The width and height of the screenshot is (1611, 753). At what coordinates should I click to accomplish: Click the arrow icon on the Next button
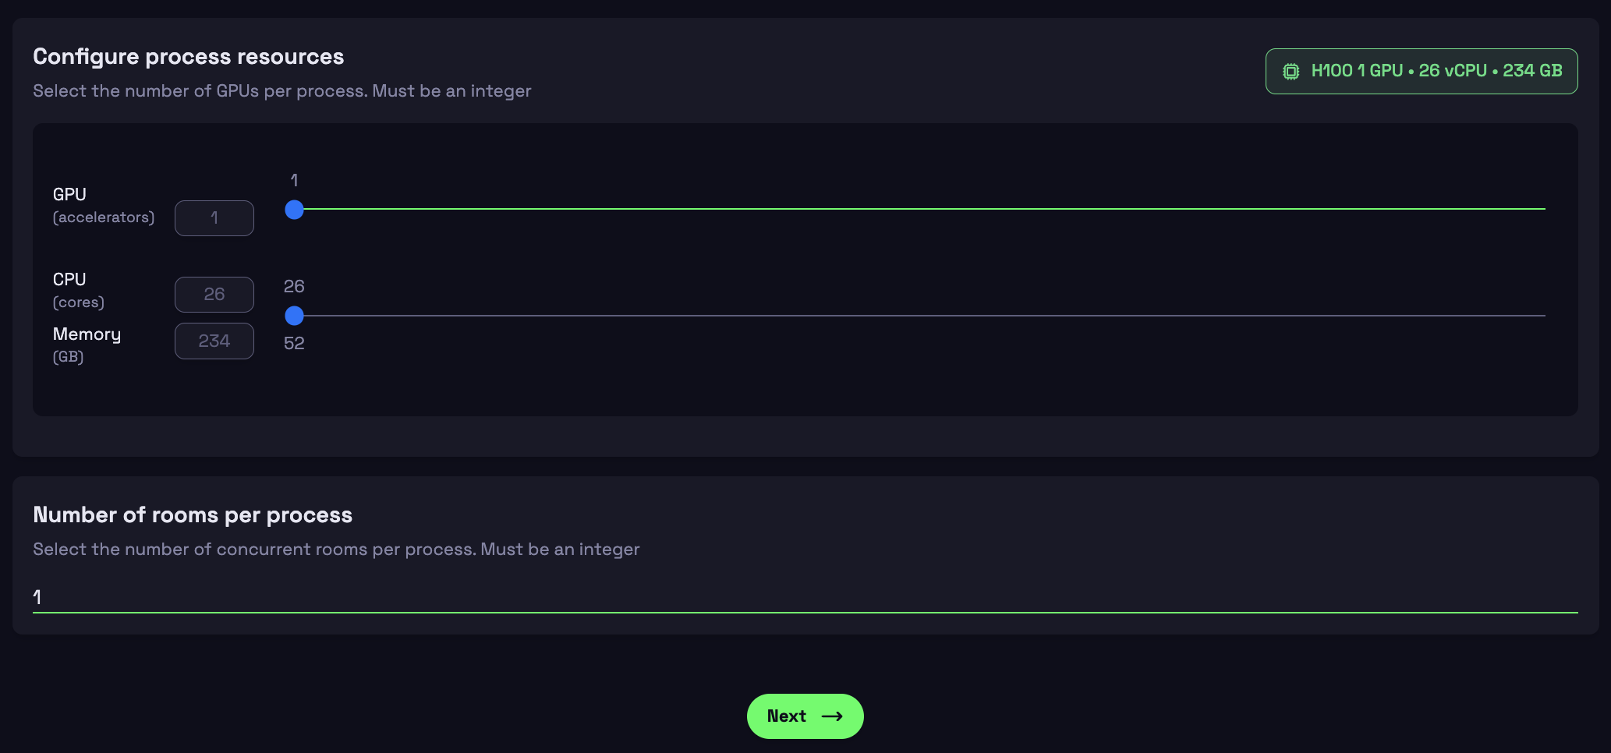tap(832, 716)
